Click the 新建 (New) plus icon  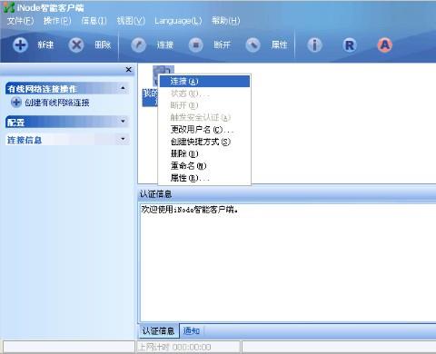point(20,45)
